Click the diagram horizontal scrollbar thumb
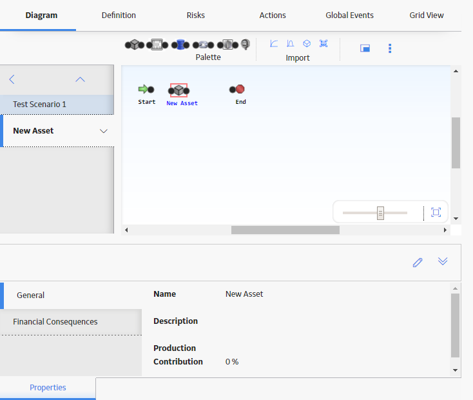Screen dimensions: 473x400 [x=285, y=230]
